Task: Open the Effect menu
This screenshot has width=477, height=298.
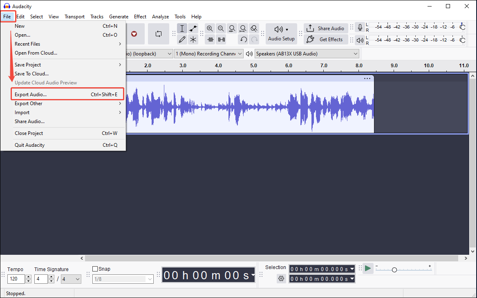Action: [140, 17]
